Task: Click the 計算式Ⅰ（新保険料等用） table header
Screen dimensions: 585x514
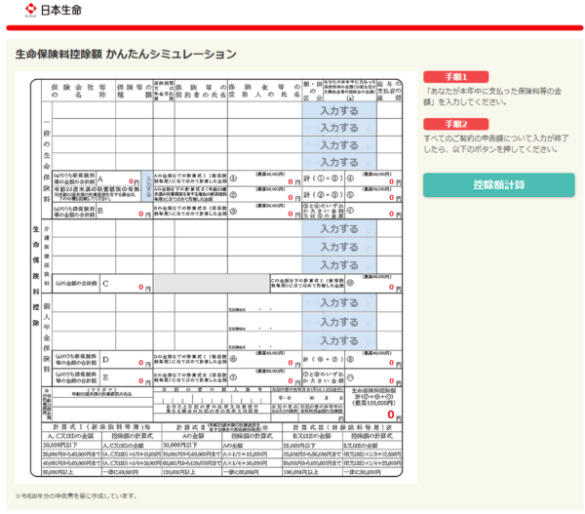Action: point(101,427)
